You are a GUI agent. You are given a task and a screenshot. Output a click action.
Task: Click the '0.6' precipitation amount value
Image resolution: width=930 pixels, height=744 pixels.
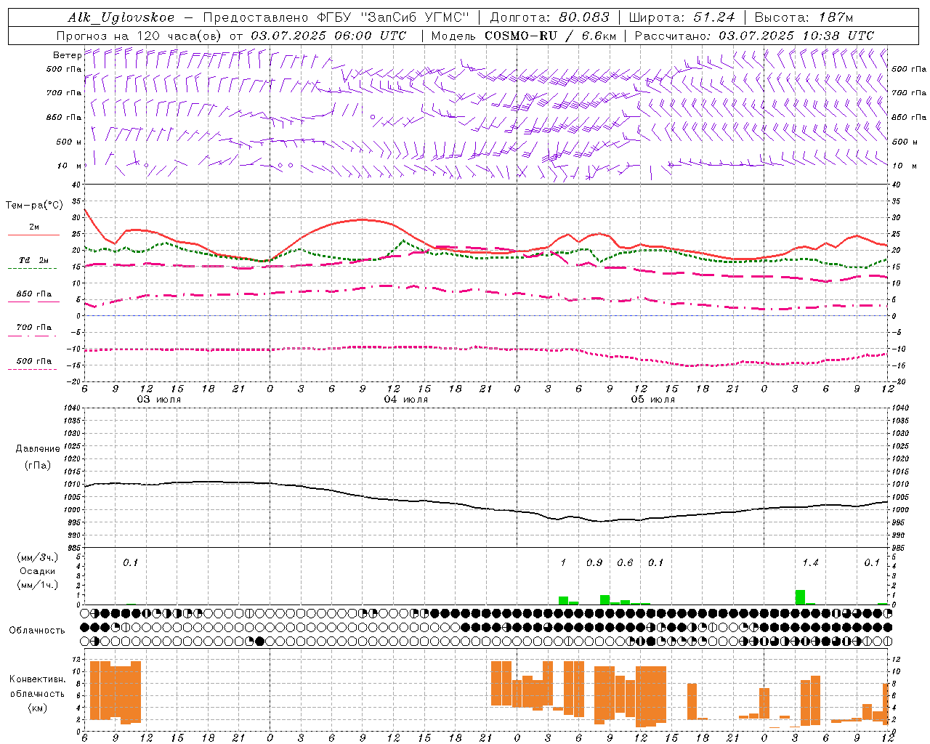(625, 562)
